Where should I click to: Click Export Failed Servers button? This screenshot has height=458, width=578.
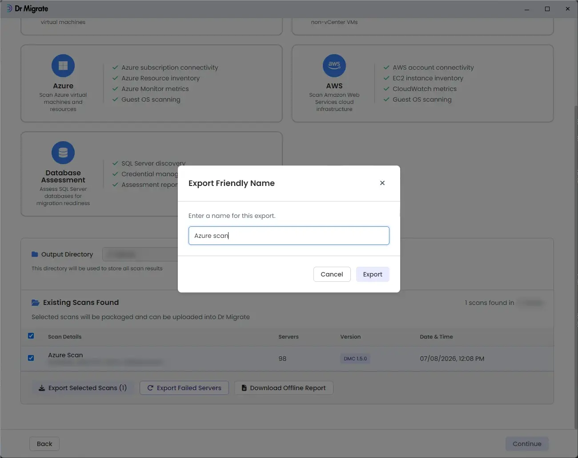(184, 388)
